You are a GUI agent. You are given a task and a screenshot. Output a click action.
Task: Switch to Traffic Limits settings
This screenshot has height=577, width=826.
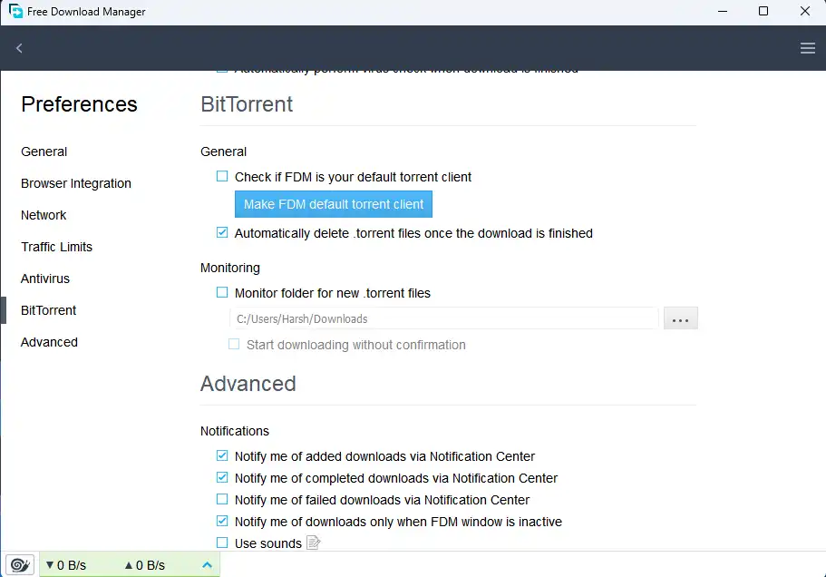click(56, 247)
